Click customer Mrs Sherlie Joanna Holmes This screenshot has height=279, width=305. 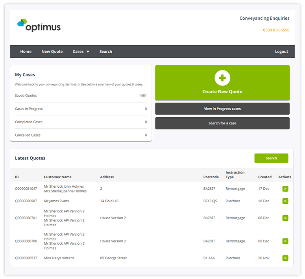coord(65,191)
